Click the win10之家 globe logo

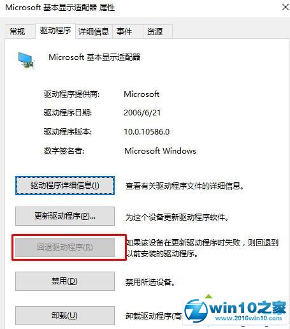[x=196, y=311]
